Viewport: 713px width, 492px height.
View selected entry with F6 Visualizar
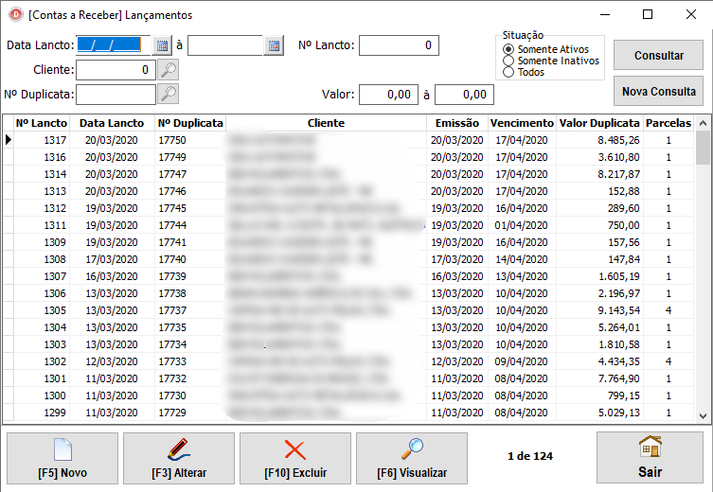click(412, 458)
